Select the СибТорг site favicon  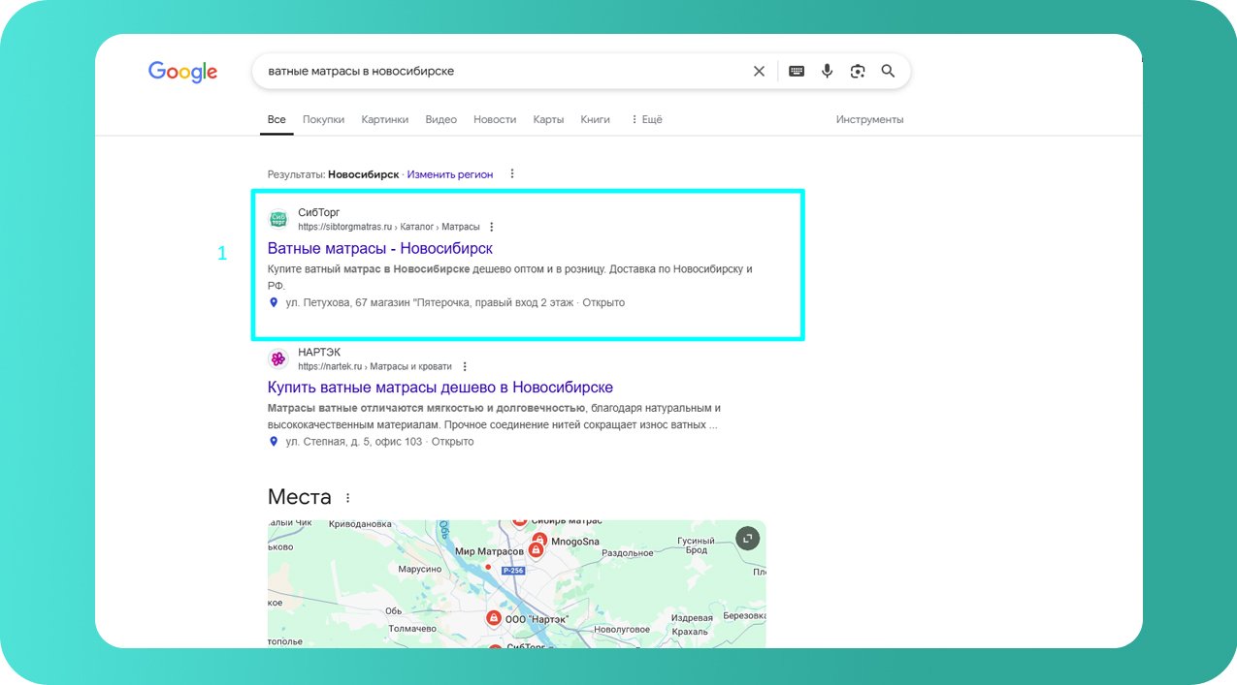[278, 219]
